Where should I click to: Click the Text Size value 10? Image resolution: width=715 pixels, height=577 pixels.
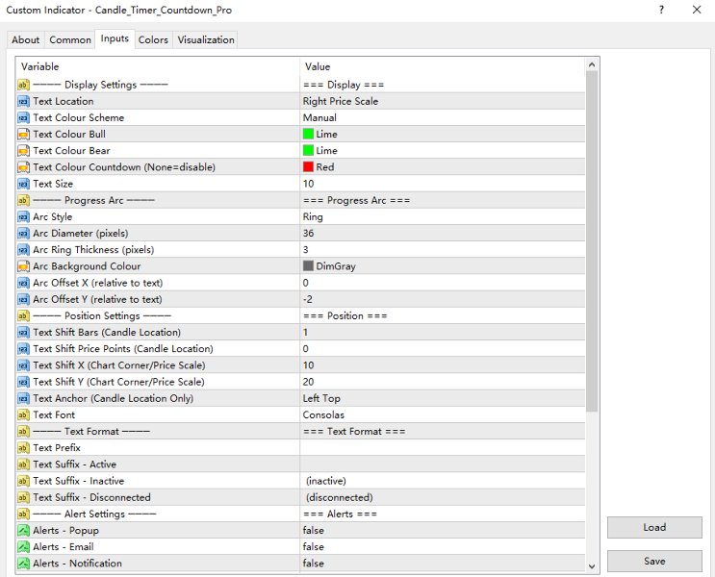[x=443, y=184]
